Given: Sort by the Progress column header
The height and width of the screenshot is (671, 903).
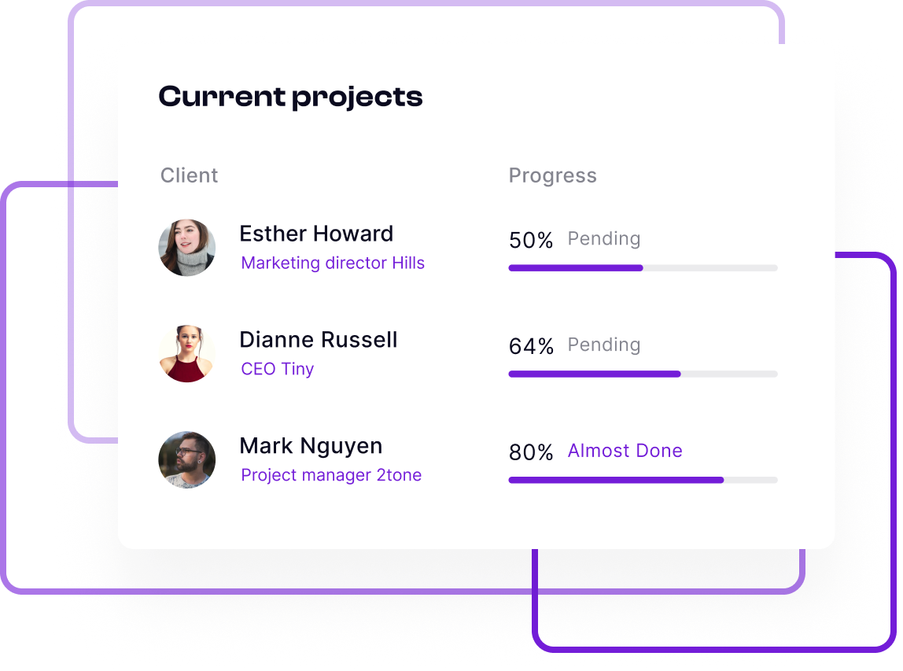Looking at the screenshot, I should click(x=553, y=175).
